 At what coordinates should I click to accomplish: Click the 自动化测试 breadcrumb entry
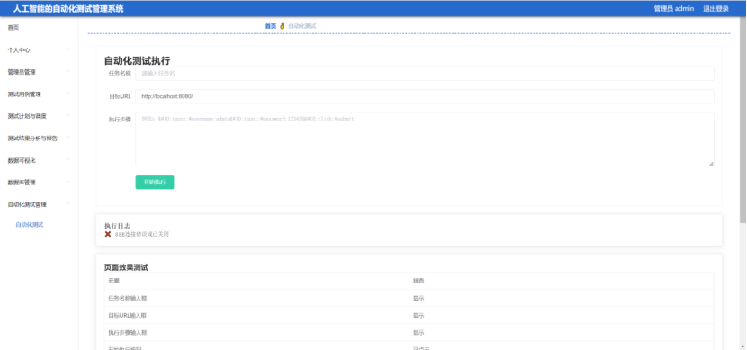click(x=302, y=26)
